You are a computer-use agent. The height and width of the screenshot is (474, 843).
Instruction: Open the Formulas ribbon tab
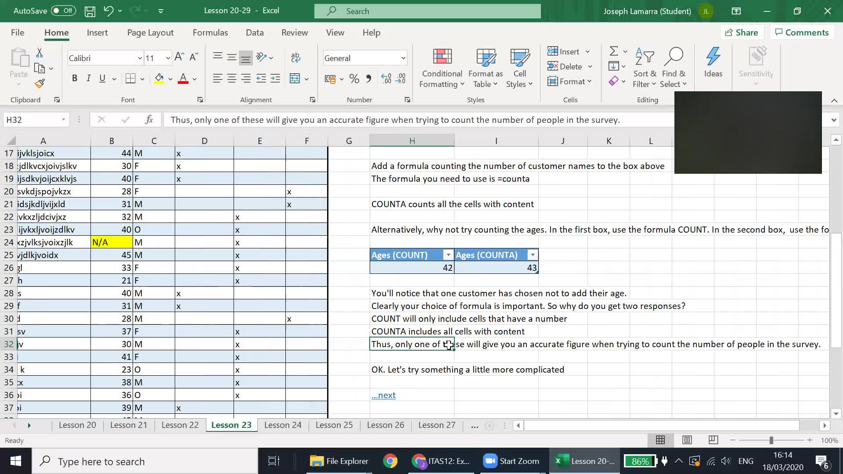coord(210,32)
